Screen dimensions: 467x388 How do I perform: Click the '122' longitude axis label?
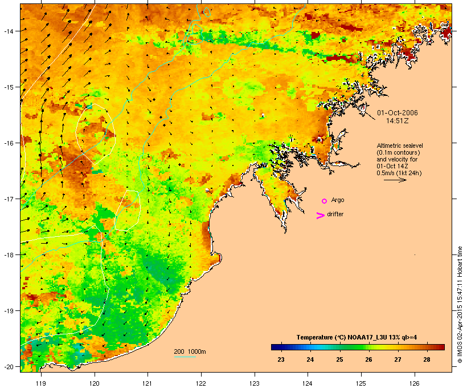(x=201, y=383)
